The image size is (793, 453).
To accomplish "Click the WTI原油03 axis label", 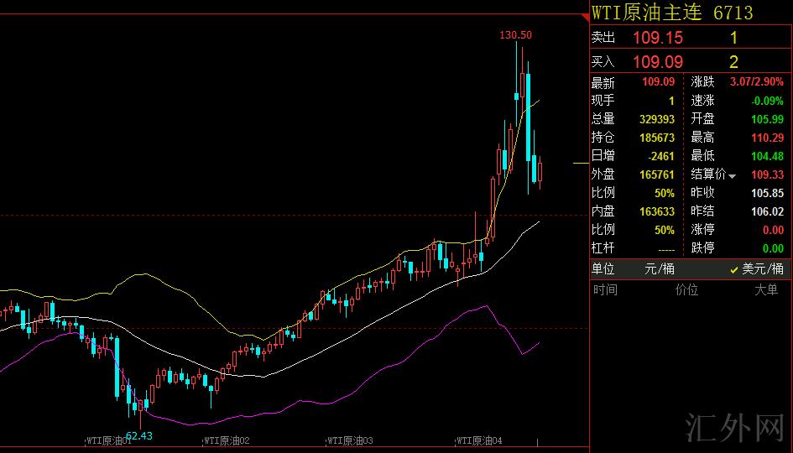I will tap(350, 441).
